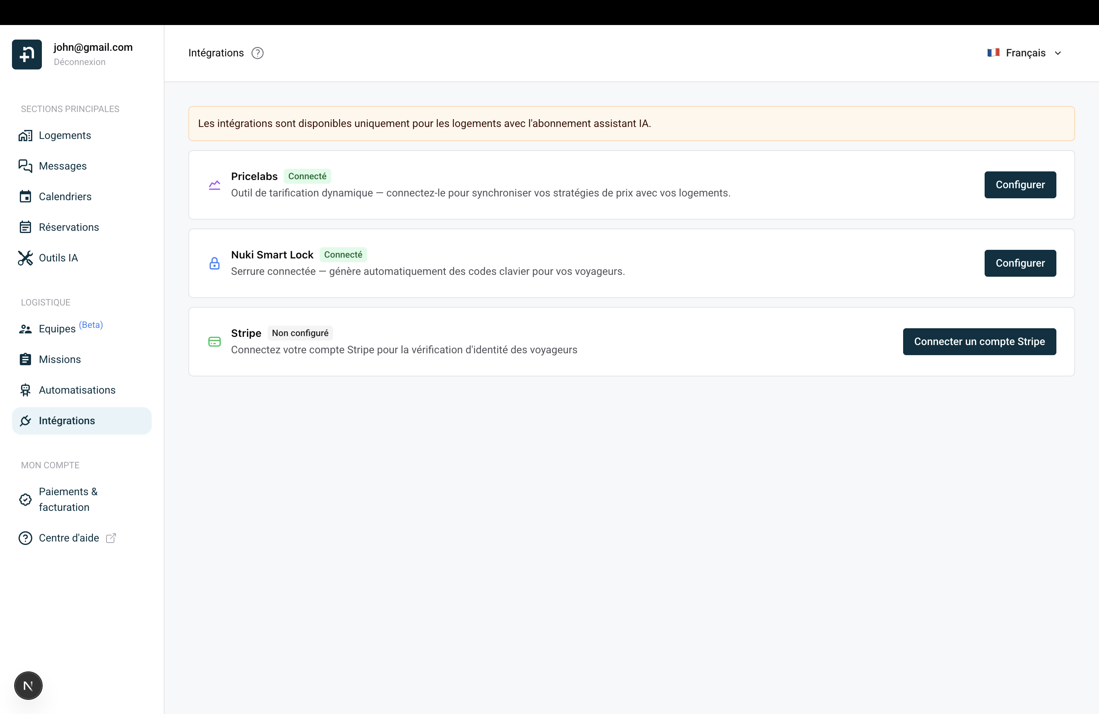Screen dimensions: 1099x714
Task: Click the Pricelabs chart icon
Action: [x=214, y=185]
